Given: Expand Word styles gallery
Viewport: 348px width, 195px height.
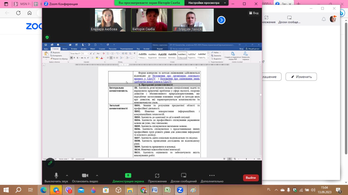Looking at the screenshot, I should tap(208, 58).
